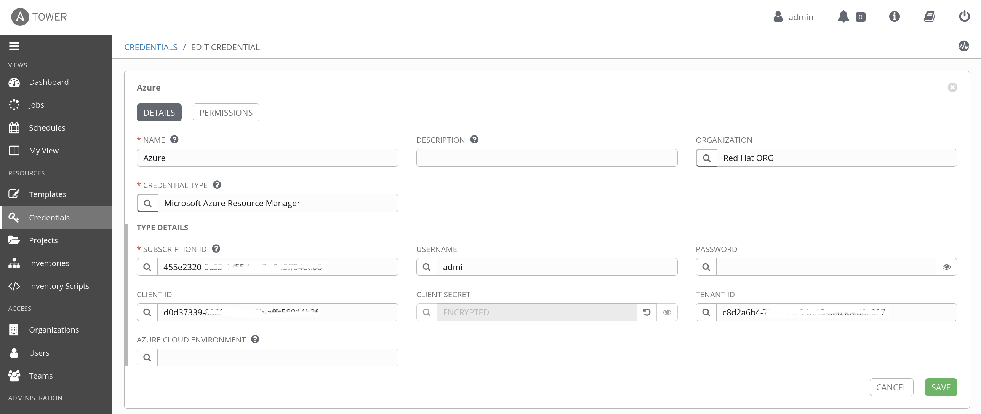This screenshot has height=414, width=981.
Task: Toggle the hamburger sidebar menu
Action: click(14, 46)
